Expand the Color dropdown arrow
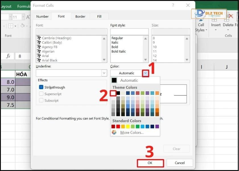Screen dimensions: 239x171 click(x=146, y=73)
